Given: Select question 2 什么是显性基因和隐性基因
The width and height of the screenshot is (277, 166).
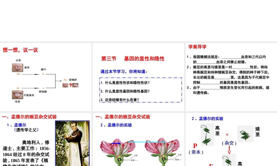Looking at the screenshot, I should tap(125, 91).
